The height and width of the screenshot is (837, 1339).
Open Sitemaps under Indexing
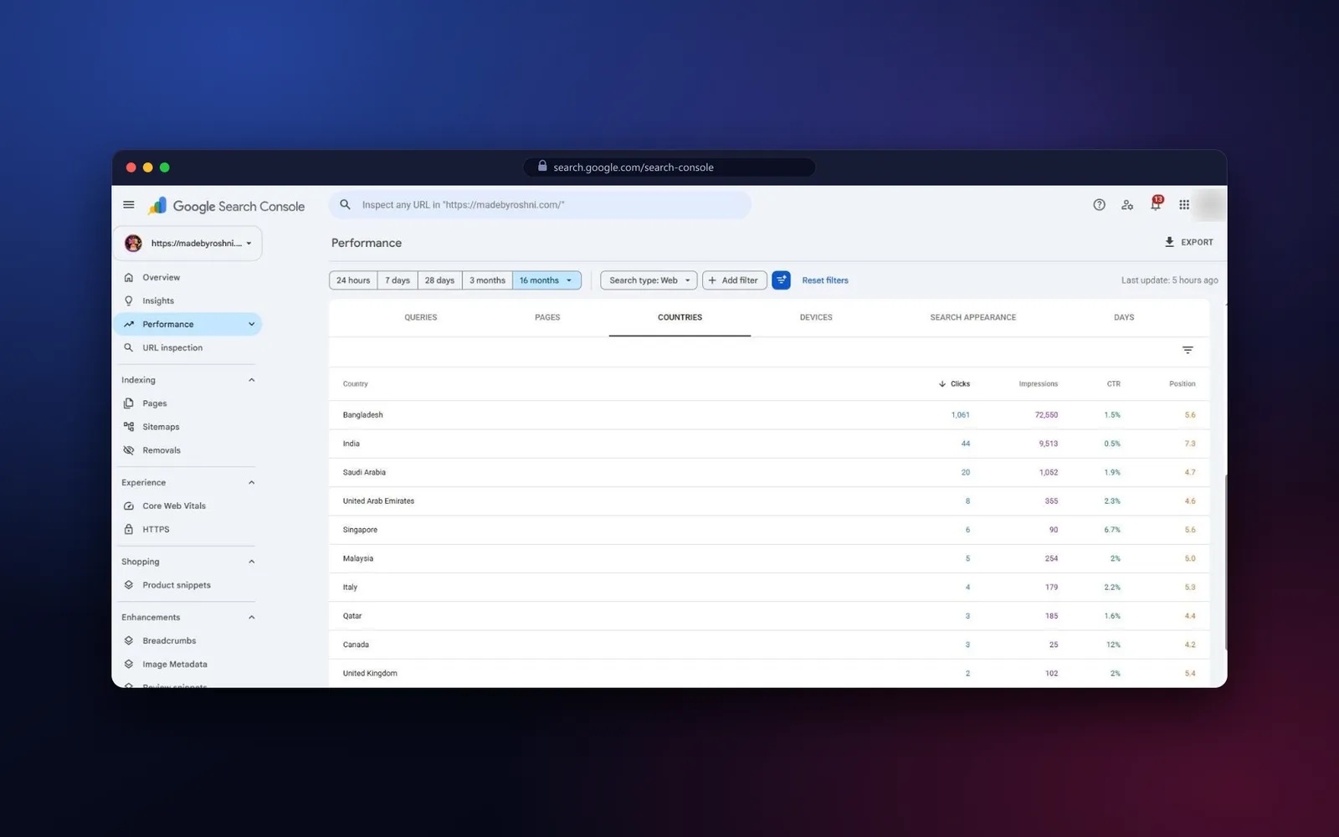pos(161,427)
